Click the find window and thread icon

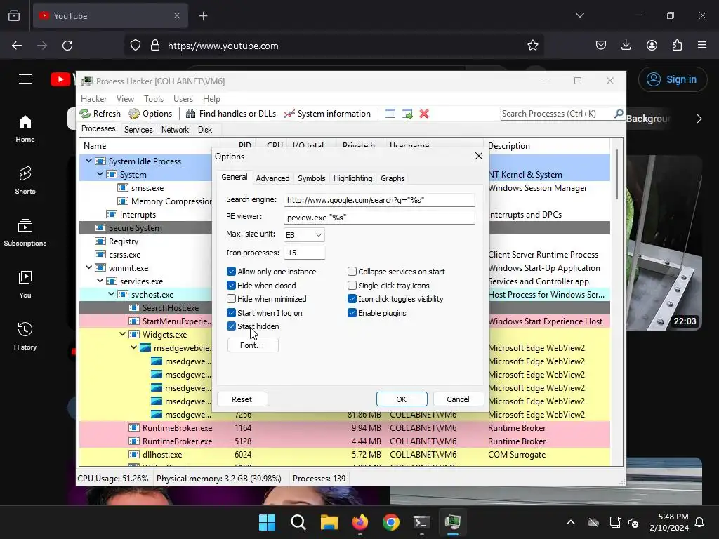click(x=407, y=114)
